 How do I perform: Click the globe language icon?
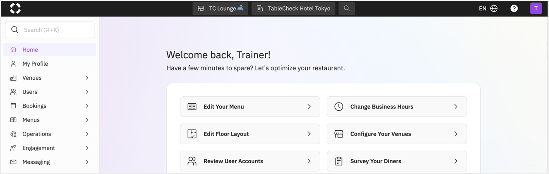pos(494,8)
